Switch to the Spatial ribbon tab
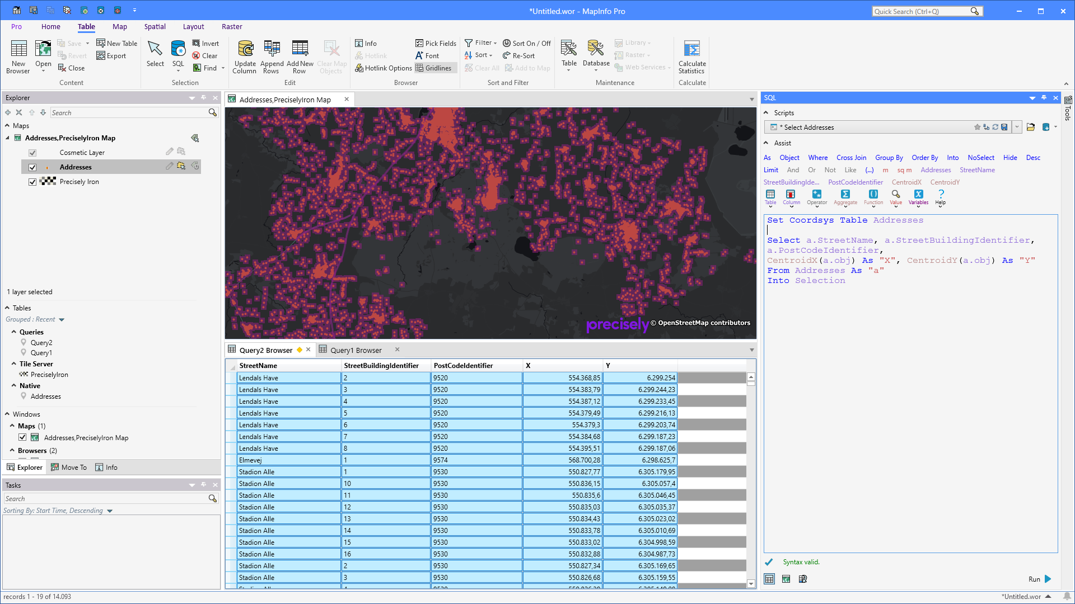The height and width of the screenshot is (604, 1075). point(155,26)
